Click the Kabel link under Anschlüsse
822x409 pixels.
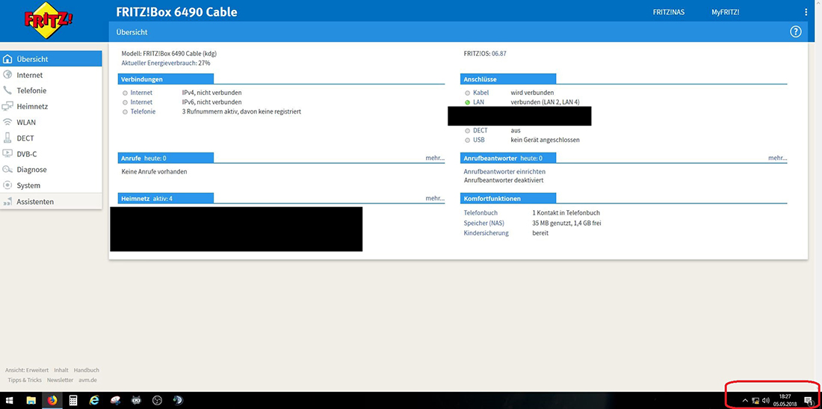click(480, 93)
